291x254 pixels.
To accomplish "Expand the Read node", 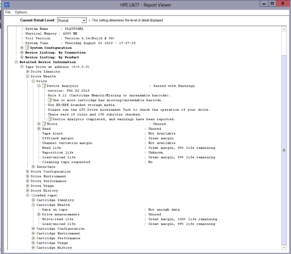I will pyautogui.click(x=39, y=128).
